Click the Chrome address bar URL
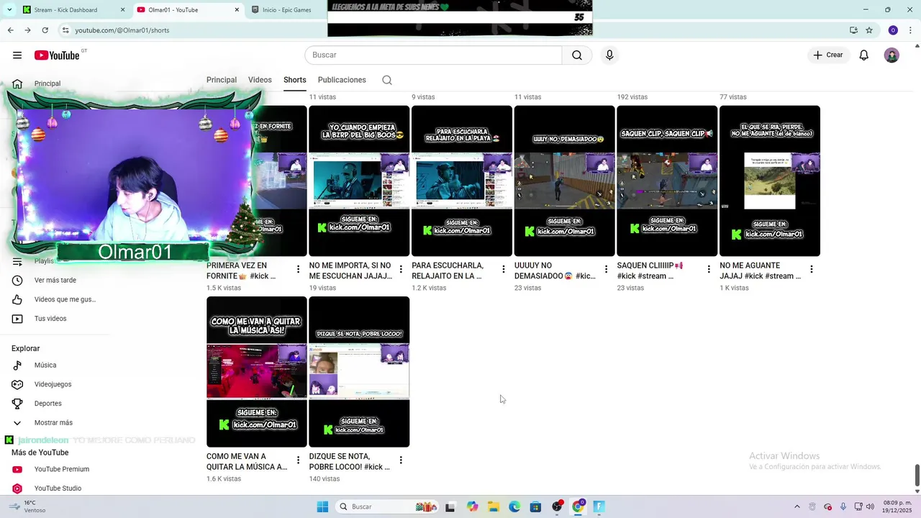 [122, 30]
